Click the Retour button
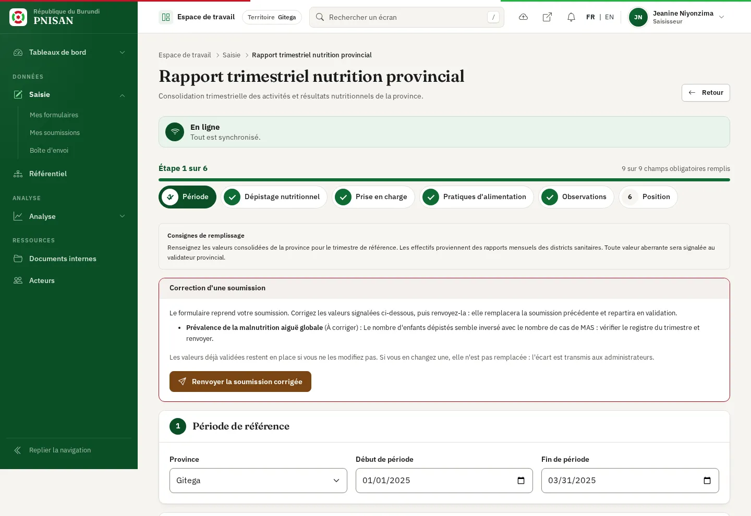Viewport: 751px width, 516px height. [x=706, y=93]
